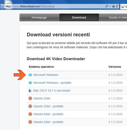Click Ubuntu logo beside Ubuntu 32bit - portatile
The width and height of the screenshot is (127, 130).
pos(30,106)
